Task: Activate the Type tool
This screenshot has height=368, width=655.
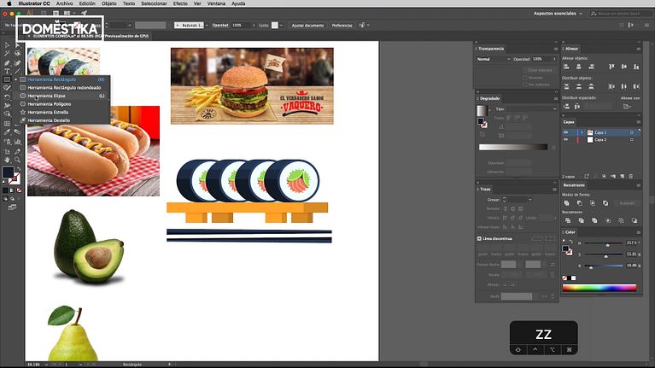Action: coord(7,72)
